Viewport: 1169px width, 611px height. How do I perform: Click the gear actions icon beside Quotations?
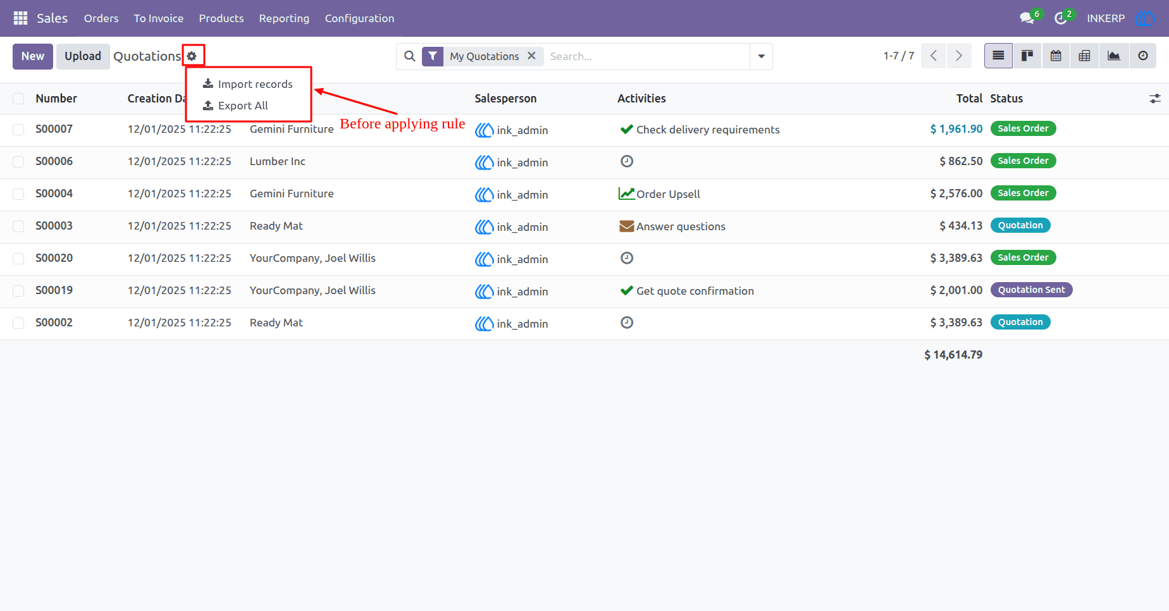coord(192,56)
